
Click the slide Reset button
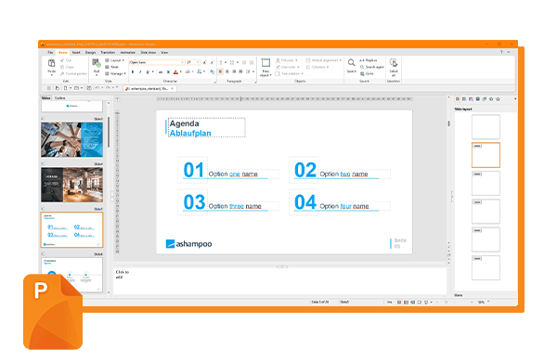pyautogui.click(x=112, y=67)
